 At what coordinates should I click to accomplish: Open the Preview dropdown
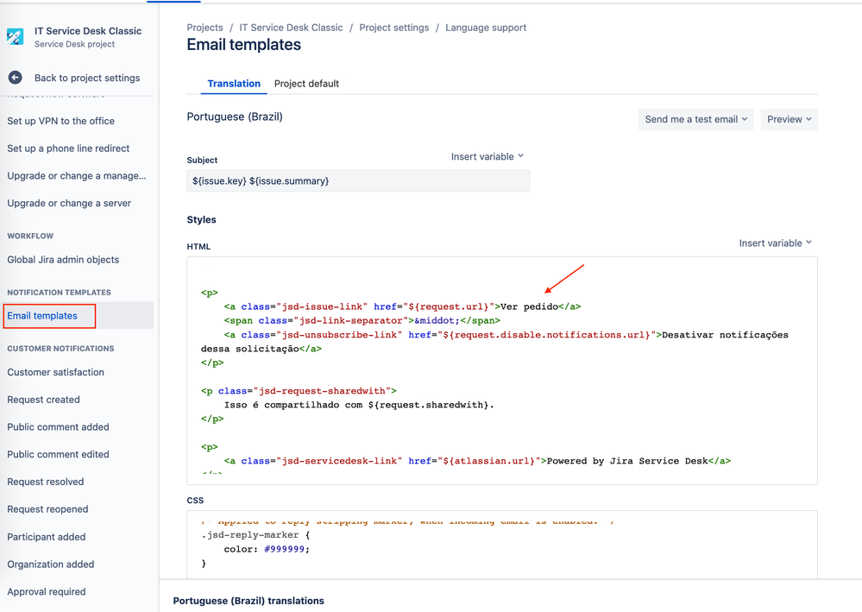[790, 119]
